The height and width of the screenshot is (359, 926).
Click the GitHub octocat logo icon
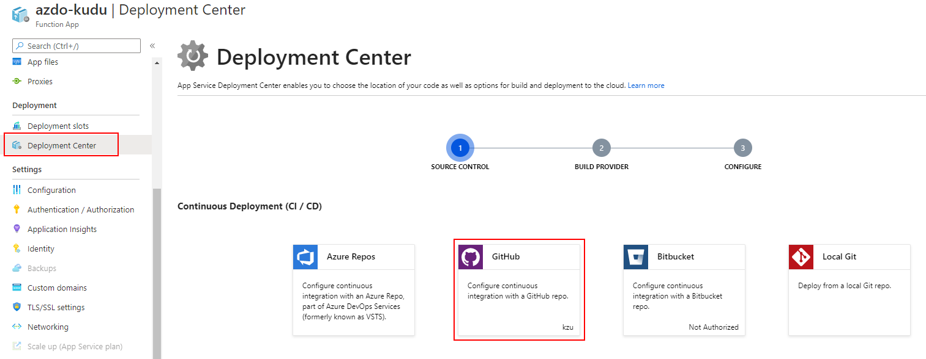tap(471, 257)
